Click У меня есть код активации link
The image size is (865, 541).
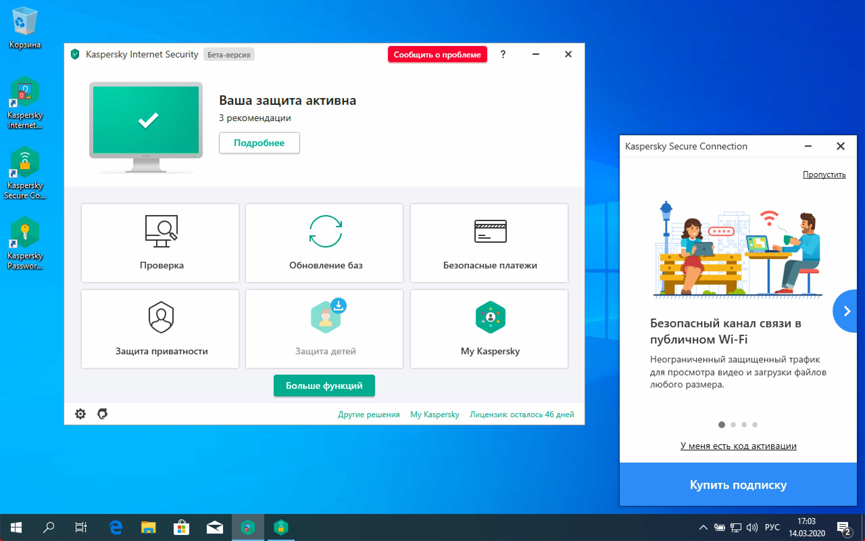coord(738,446)
